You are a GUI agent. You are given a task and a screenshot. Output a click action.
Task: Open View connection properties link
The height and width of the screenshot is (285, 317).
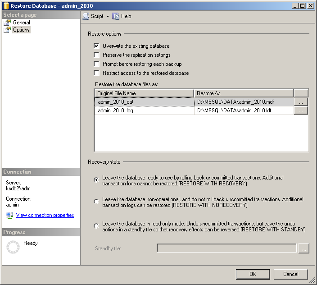pyautogui.click(x=45, y=215)
